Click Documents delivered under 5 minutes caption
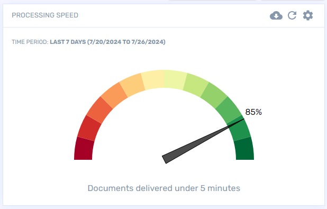Image resolution: width=327 pixels, height=209 pixels. 164,188
